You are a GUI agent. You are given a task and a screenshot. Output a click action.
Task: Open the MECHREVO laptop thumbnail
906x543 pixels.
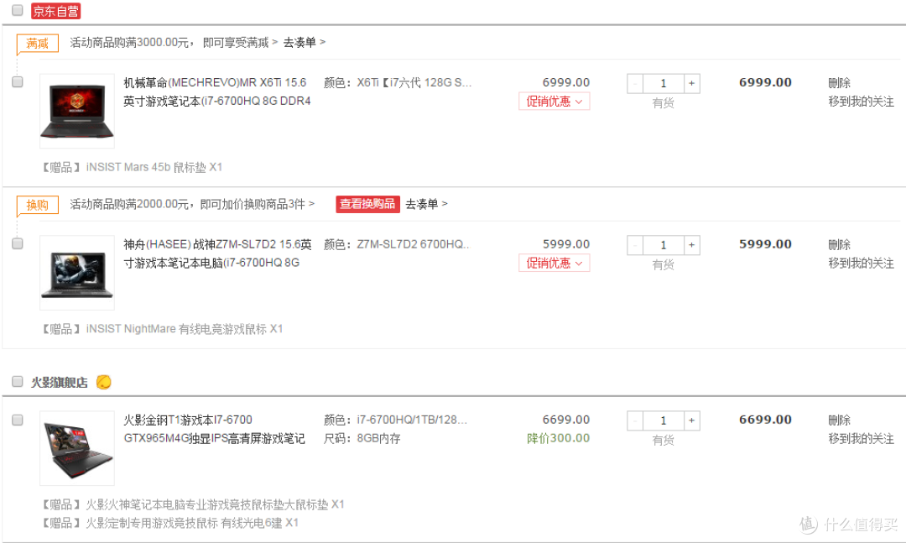tap(77, 111)
